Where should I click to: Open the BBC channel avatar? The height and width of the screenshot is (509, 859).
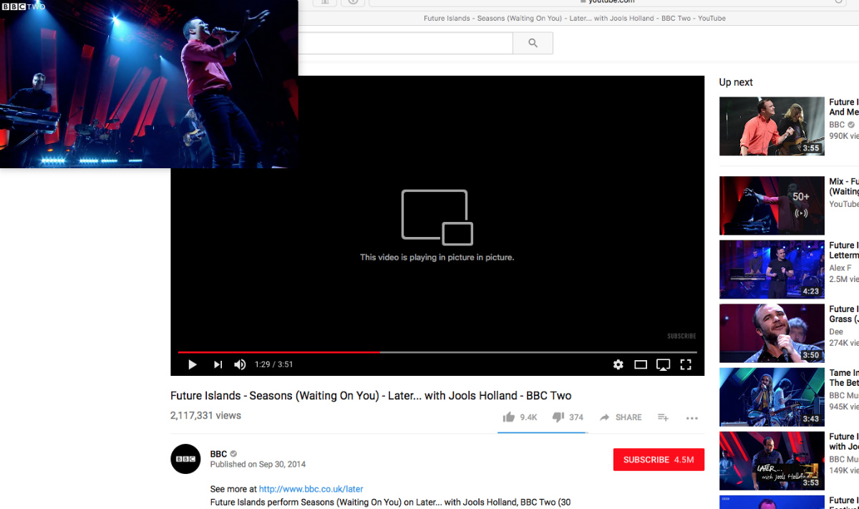[185, 459]
